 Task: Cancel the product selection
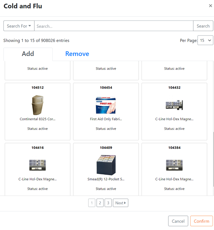178,221
